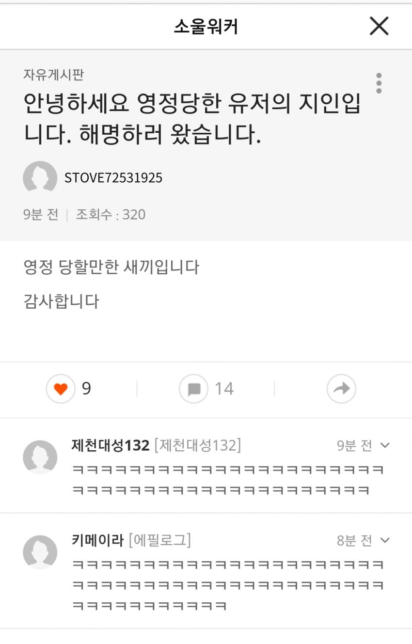Expand options chevron on 제천대성132's comment

[385, 445]
